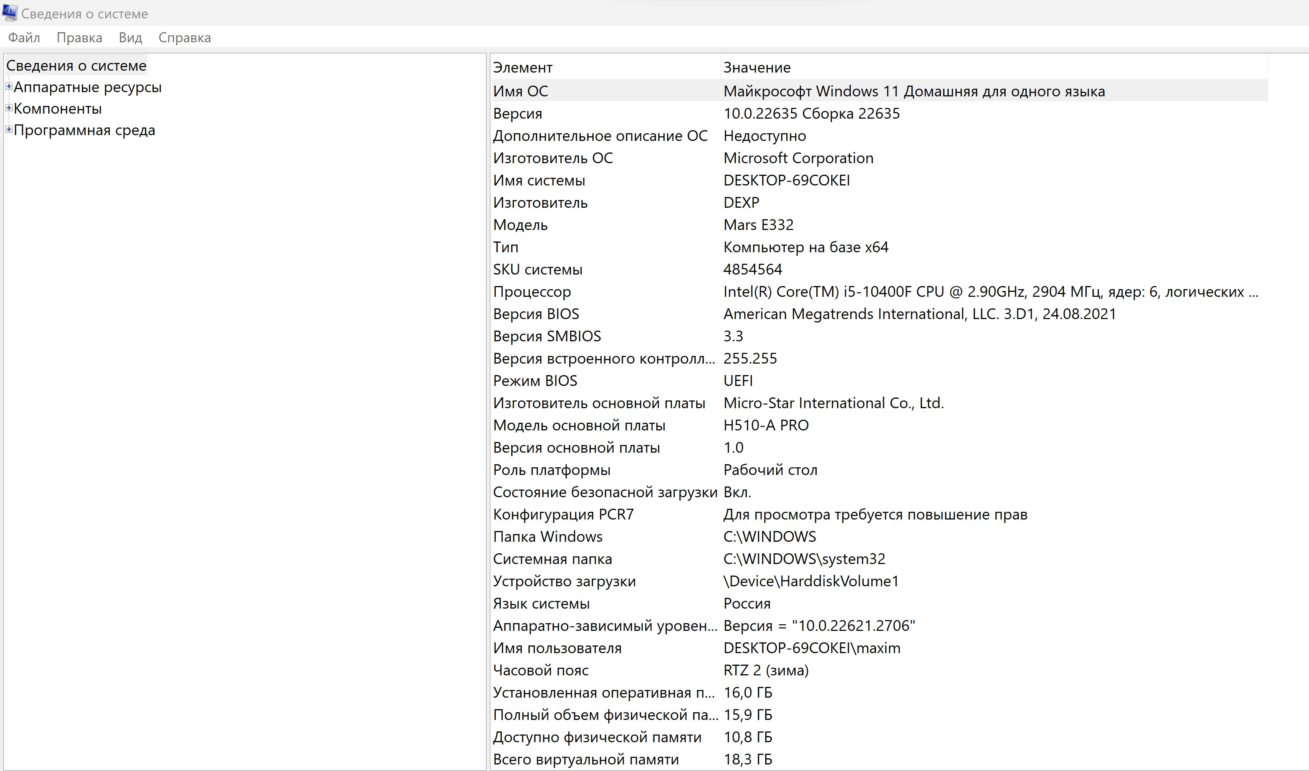Click the 255.255 controller version value

[750, 359]
